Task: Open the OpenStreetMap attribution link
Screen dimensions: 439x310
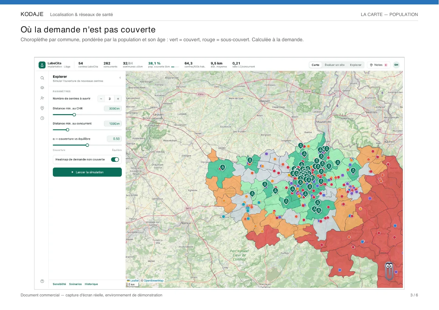Action: pos(153,281)
